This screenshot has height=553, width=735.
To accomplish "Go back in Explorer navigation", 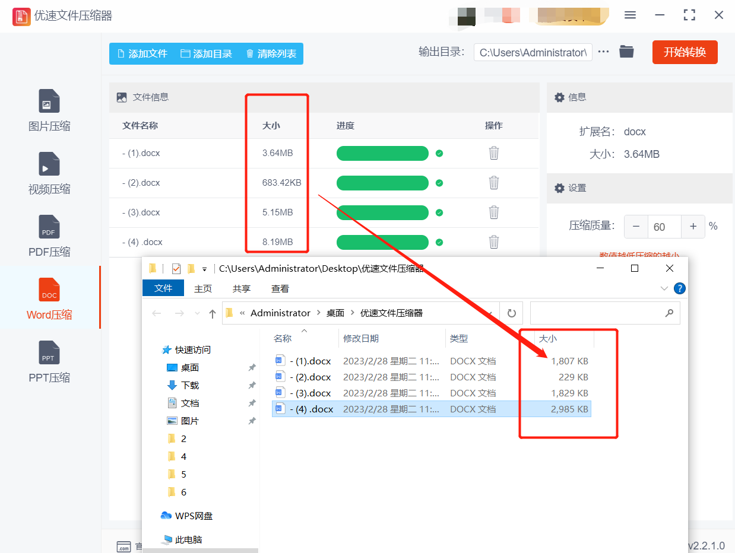I will pyautogui.click(x=157, y=313).
